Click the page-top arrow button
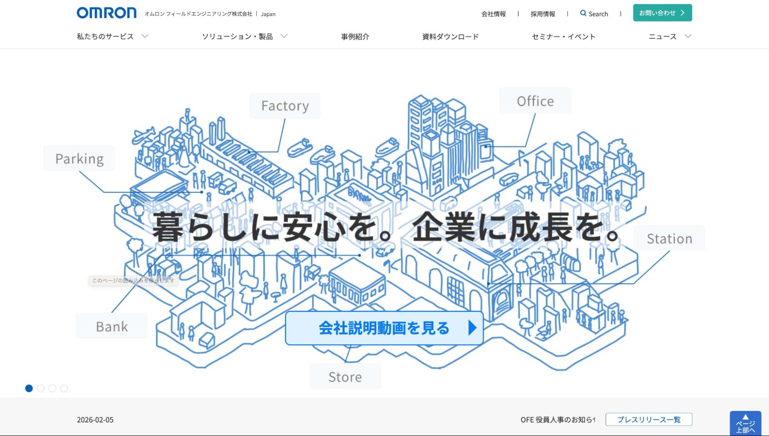Viewport: 769px width, 436px height. tap(745, 423)
